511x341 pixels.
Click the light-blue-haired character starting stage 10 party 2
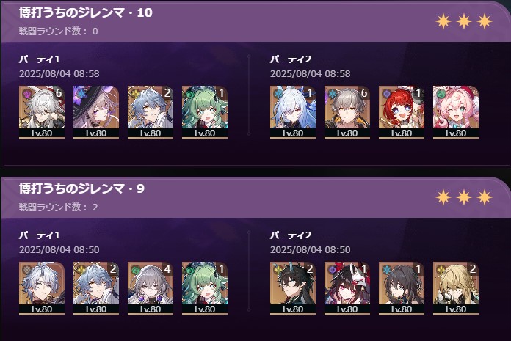(293, 112)
